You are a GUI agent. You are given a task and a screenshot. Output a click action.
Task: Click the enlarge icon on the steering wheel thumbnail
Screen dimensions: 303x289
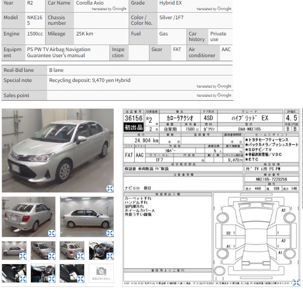[x=110, y=256]
